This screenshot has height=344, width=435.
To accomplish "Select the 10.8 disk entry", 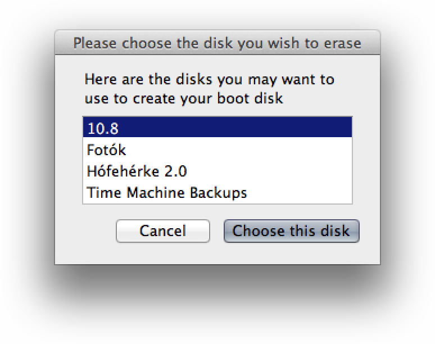I will (217, 128).
